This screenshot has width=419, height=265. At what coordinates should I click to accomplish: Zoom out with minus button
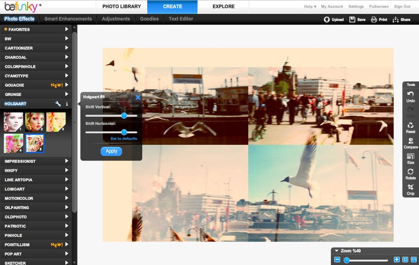(x=337, y=259)
